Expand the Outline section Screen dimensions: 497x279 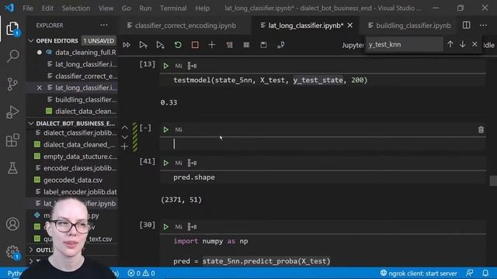pos(31,250)
